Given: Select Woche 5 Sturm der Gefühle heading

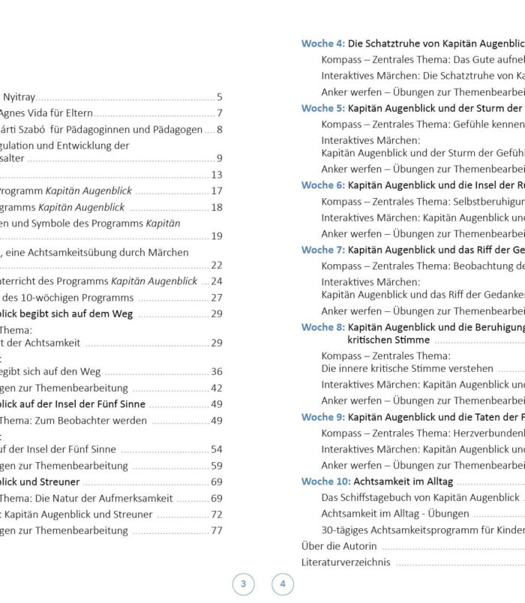Looking at the screenshot, I should point(412,108).
